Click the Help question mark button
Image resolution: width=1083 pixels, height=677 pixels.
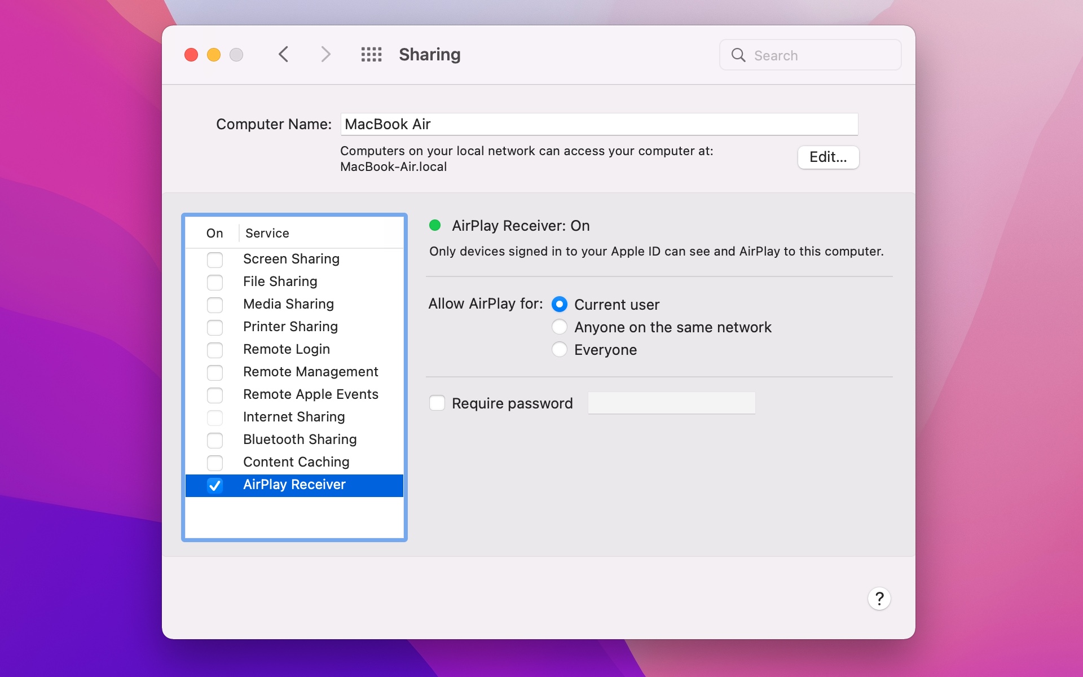coord(879,598)
